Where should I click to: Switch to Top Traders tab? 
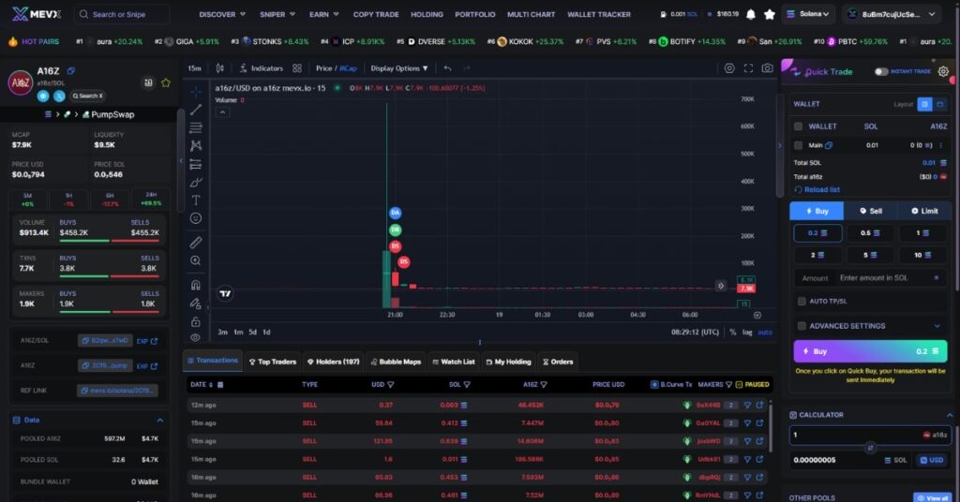(273, 362)
